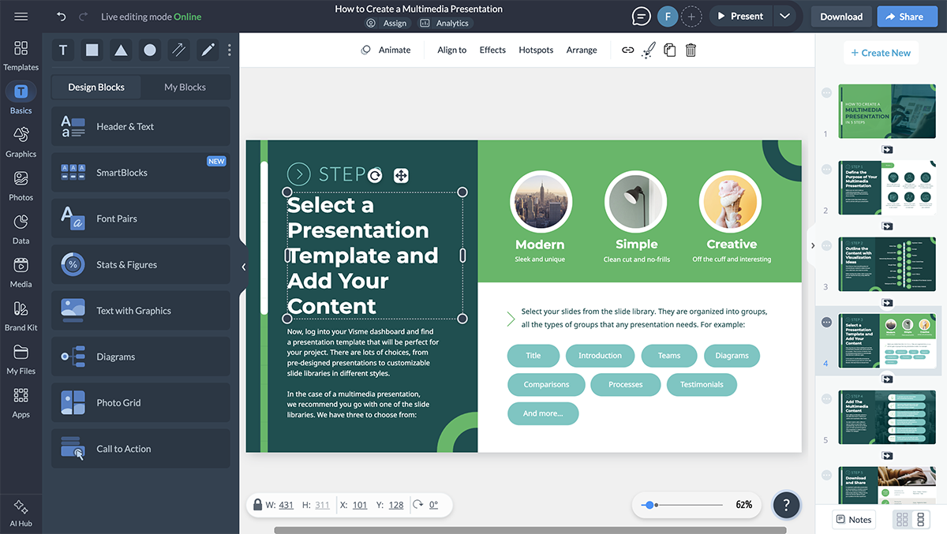
Task: Add collaborator with plus circle
Action: coord(691,17)
